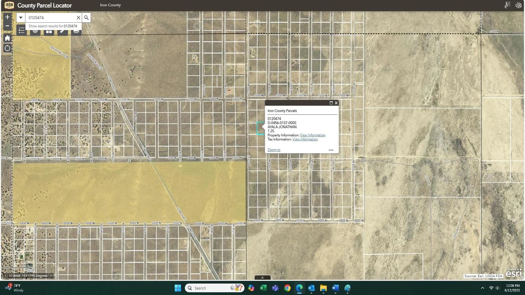Viewport: 525px width, 295px height.
Task: Find my location on map
Action: [7, 48]
